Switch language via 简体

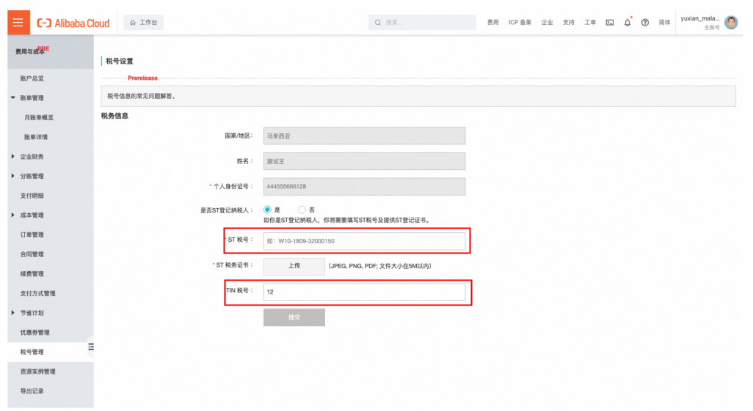pos(664,23)
